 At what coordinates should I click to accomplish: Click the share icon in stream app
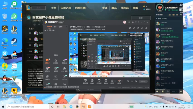click(x=146, y=28)
